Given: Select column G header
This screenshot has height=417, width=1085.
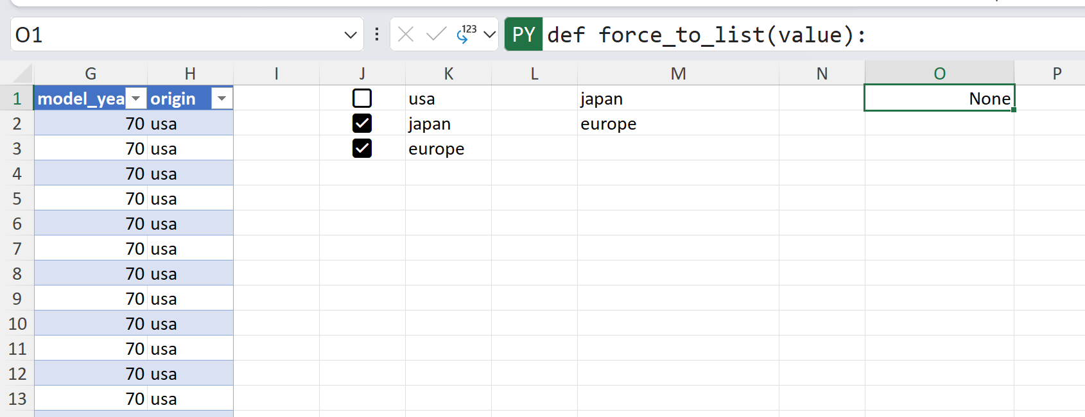Looking at the screenshot, I should [91, 74].
